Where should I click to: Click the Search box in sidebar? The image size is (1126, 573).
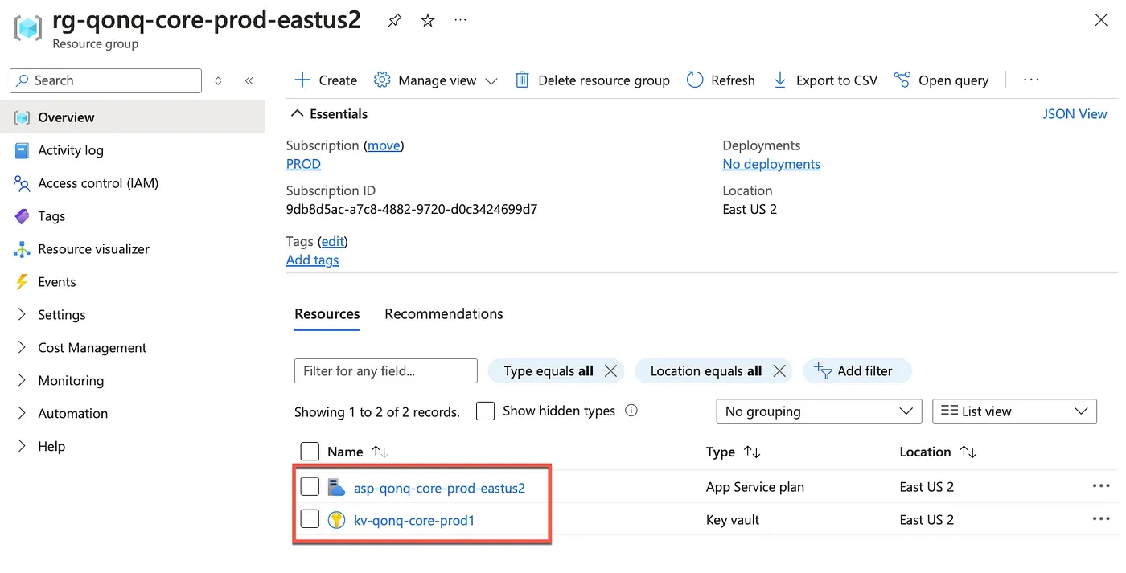(105, 80)
